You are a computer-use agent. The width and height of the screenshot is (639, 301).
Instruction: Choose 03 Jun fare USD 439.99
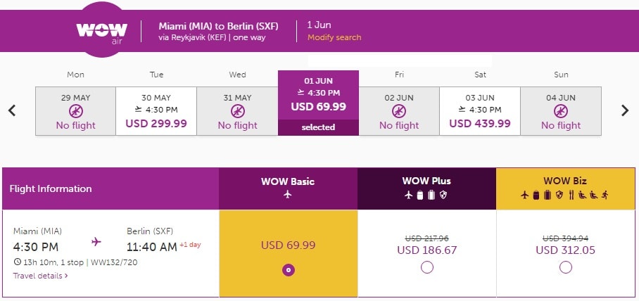coord(480,111)
